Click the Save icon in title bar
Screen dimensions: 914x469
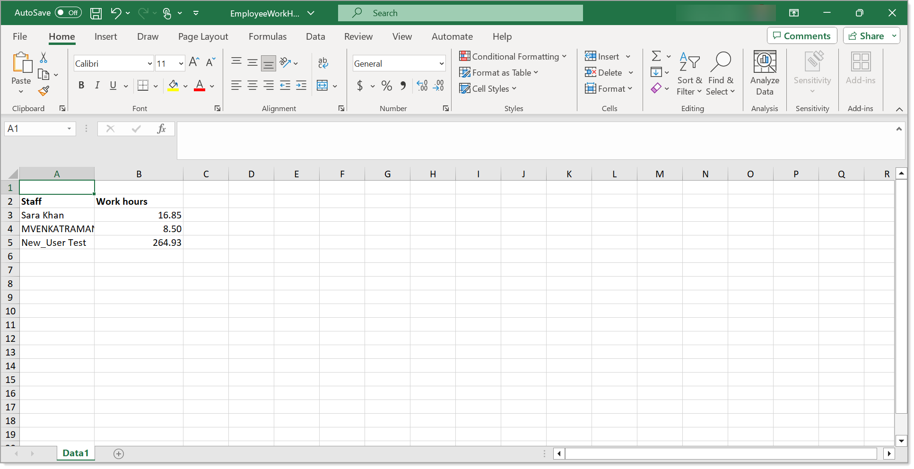[96, 13]
